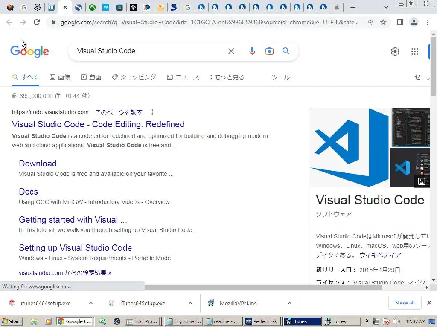The width and height of the screenshot is (437, 327).
Task: Submit search with magnifier icon
Action: [286, 51]
